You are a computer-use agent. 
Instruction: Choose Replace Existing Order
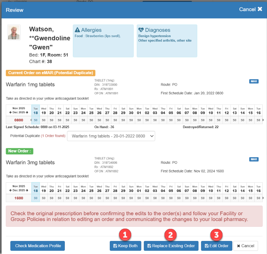(x=171, y=246)
